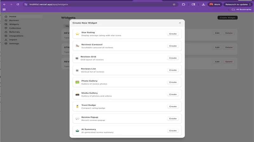Screen dimensions: 254x142
Task: Click the Media Gallery camera icon
Action: point(77,94)
